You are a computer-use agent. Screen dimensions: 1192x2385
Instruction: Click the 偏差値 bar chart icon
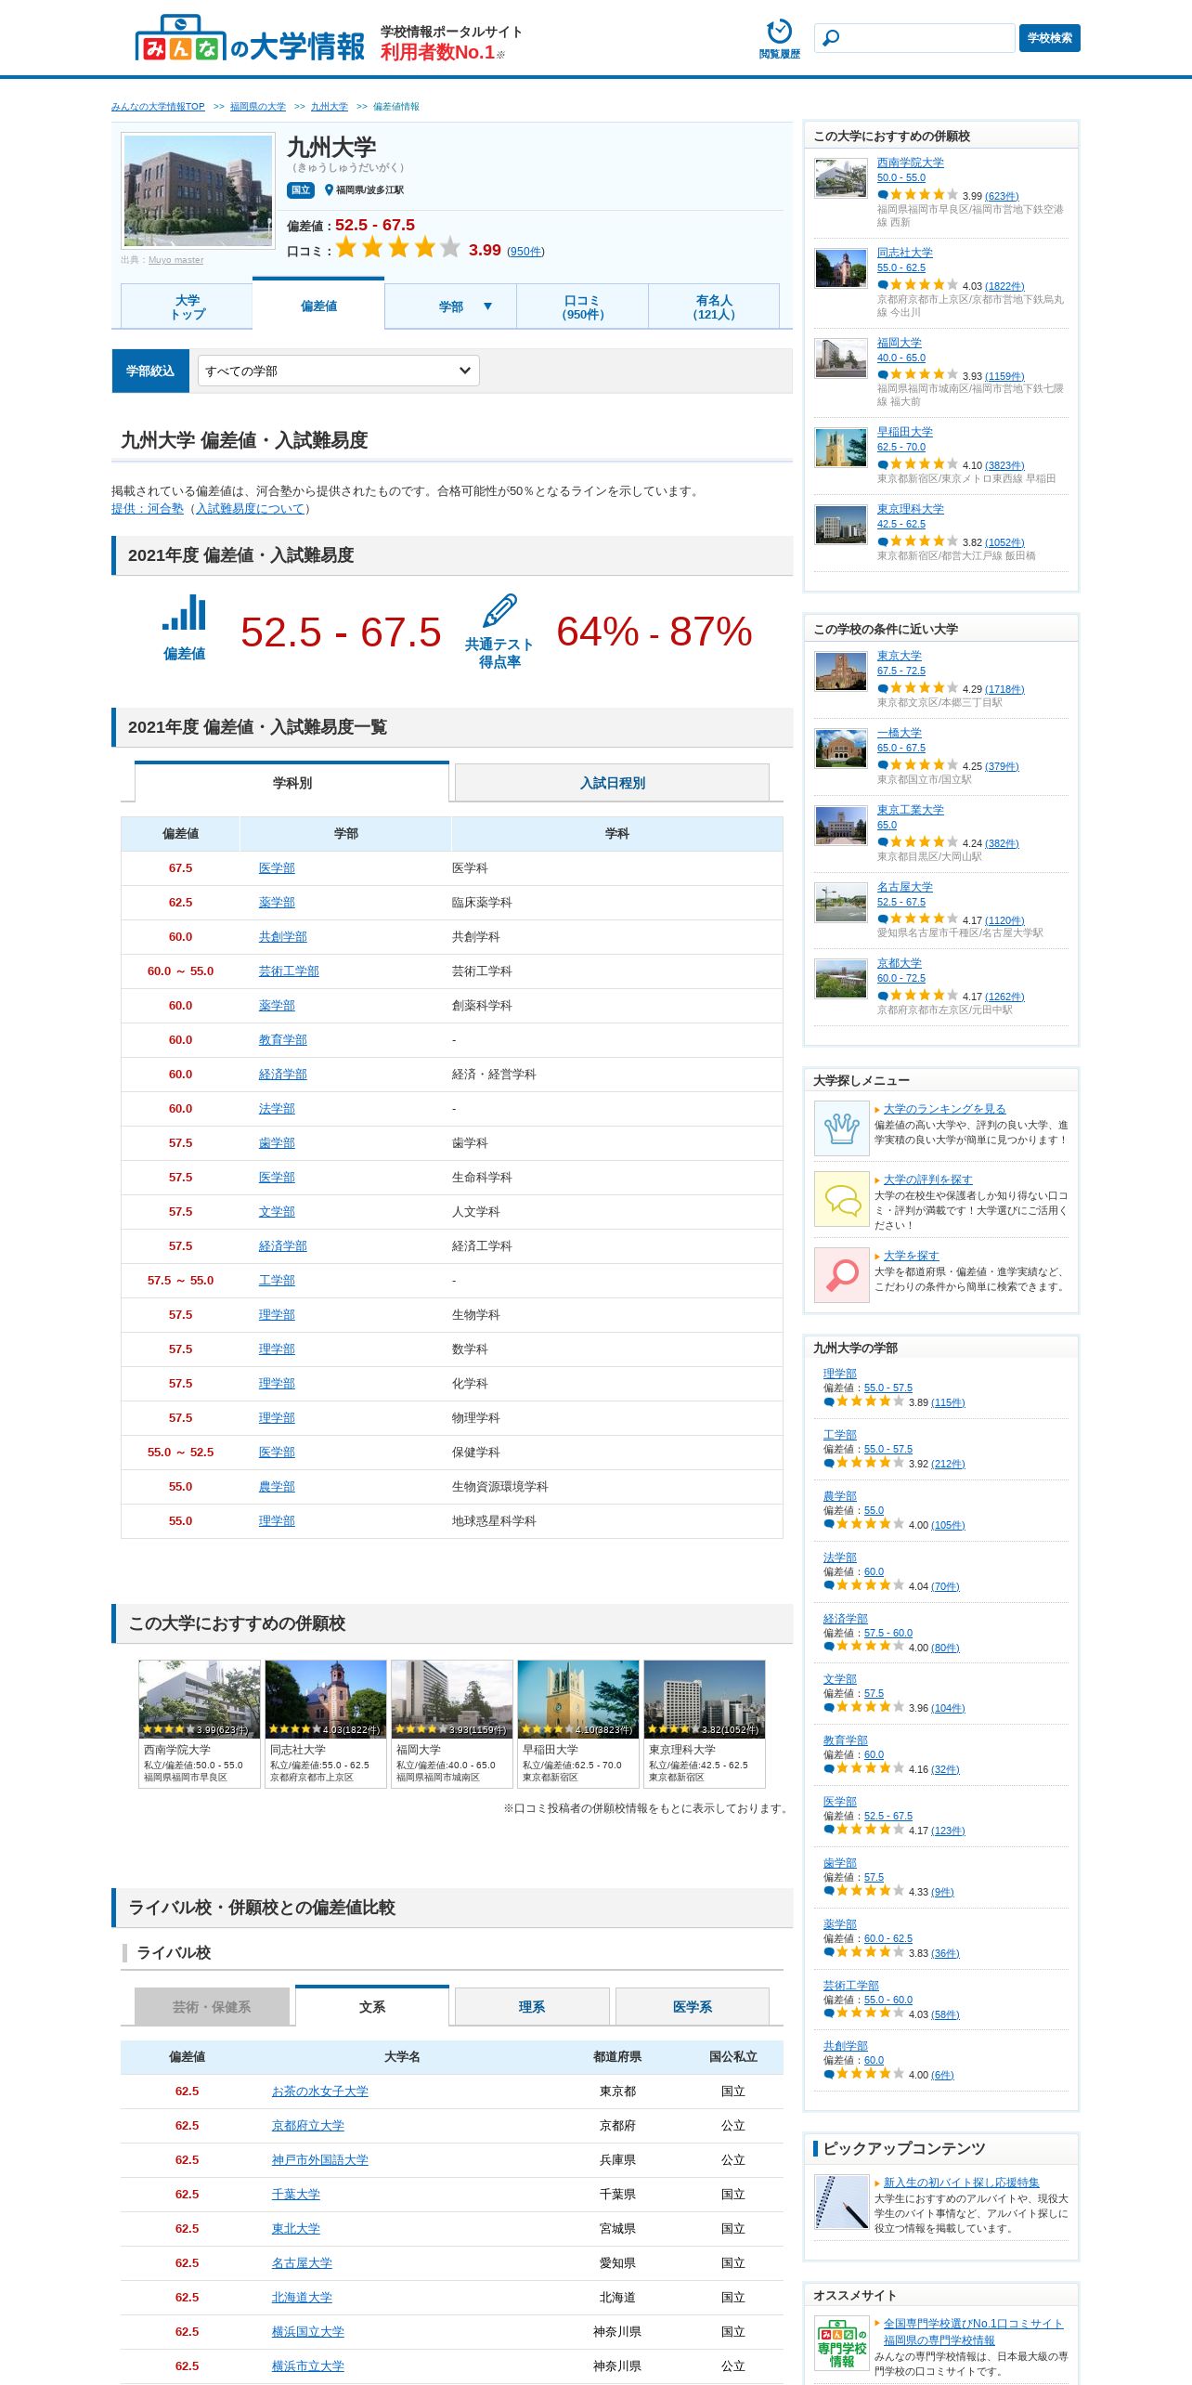point(184,614)
